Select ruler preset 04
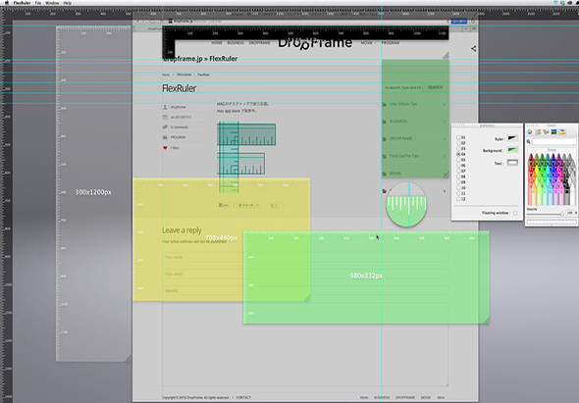Viewport: 579px width, 403px height. tap(458, 154)
